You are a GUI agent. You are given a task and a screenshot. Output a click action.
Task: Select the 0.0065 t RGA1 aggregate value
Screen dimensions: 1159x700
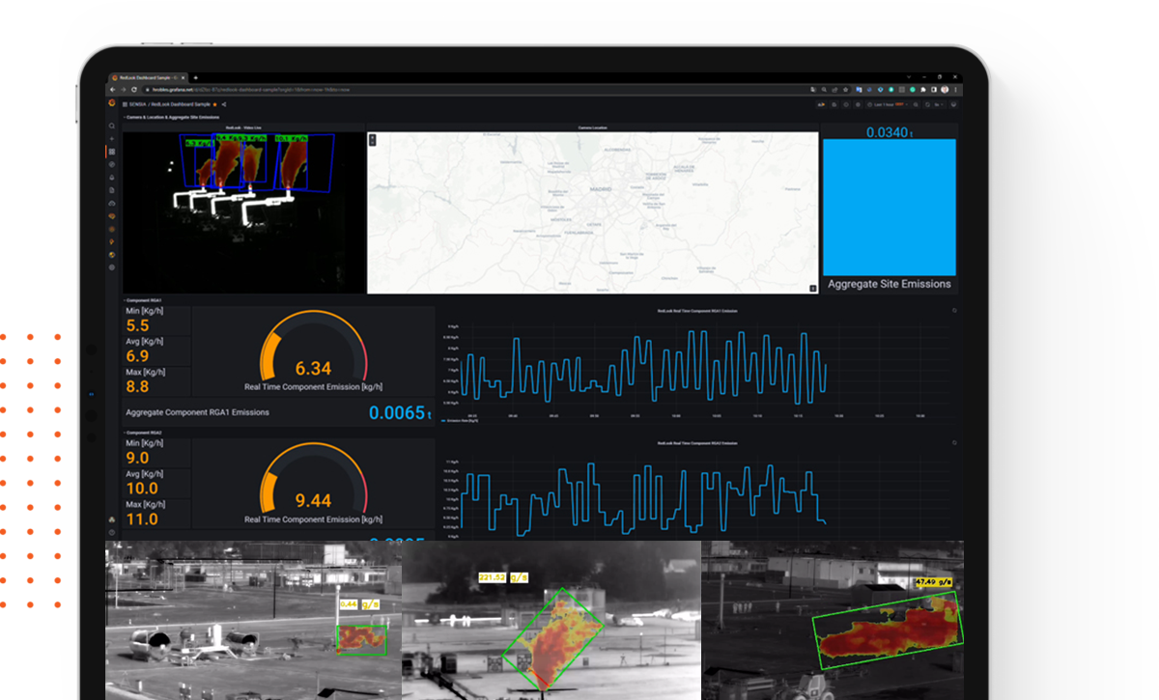click(x=400, y=413)
